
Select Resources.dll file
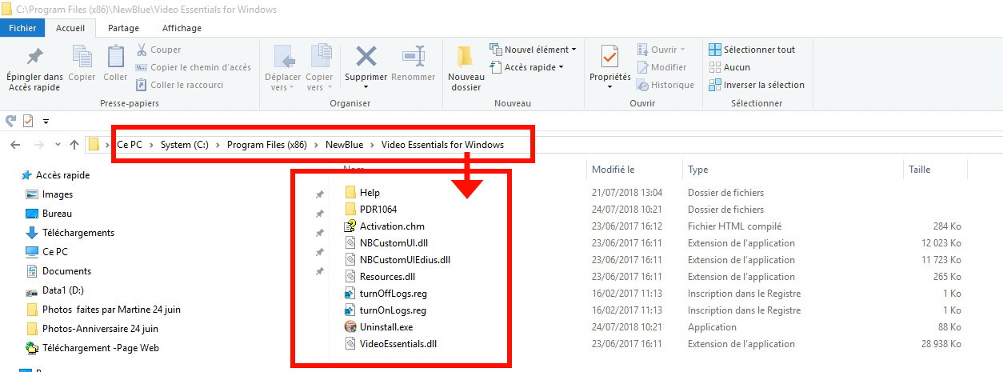[x=379, y=277]
